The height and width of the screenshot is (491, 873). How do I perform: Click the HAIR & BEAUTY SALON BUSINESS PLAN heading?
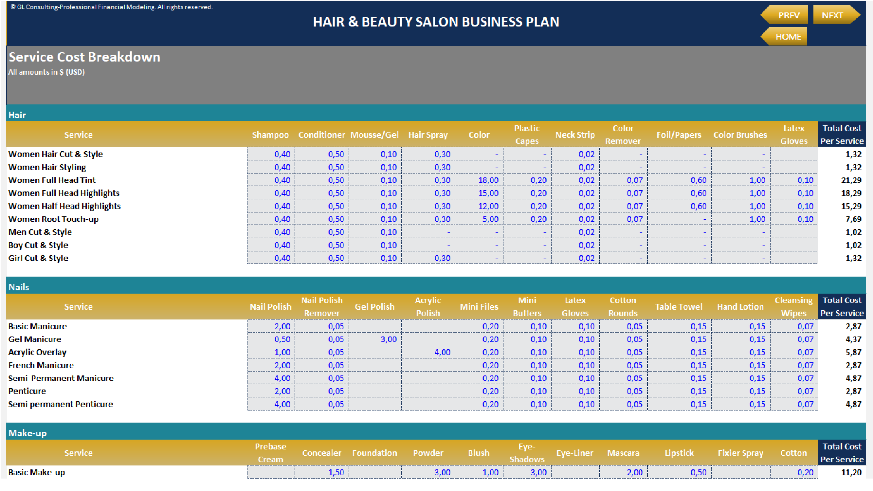pos(436,22)
